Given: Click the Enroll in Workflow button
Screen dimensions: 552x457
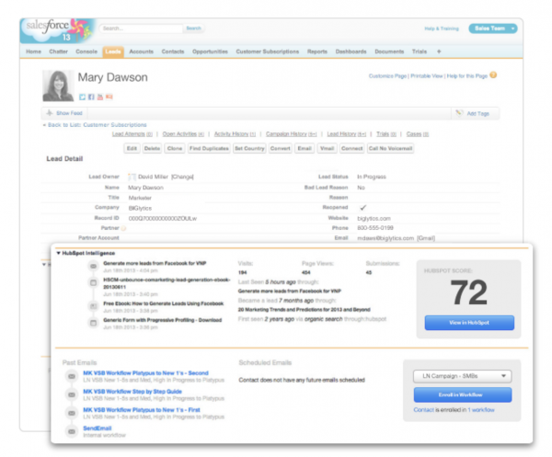Looking at the screenshot, I should coord(463,394).
